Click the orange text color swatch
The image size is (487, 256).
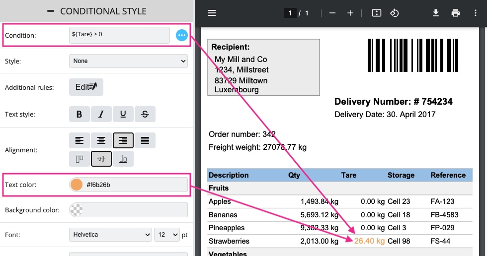coord(77,185)
